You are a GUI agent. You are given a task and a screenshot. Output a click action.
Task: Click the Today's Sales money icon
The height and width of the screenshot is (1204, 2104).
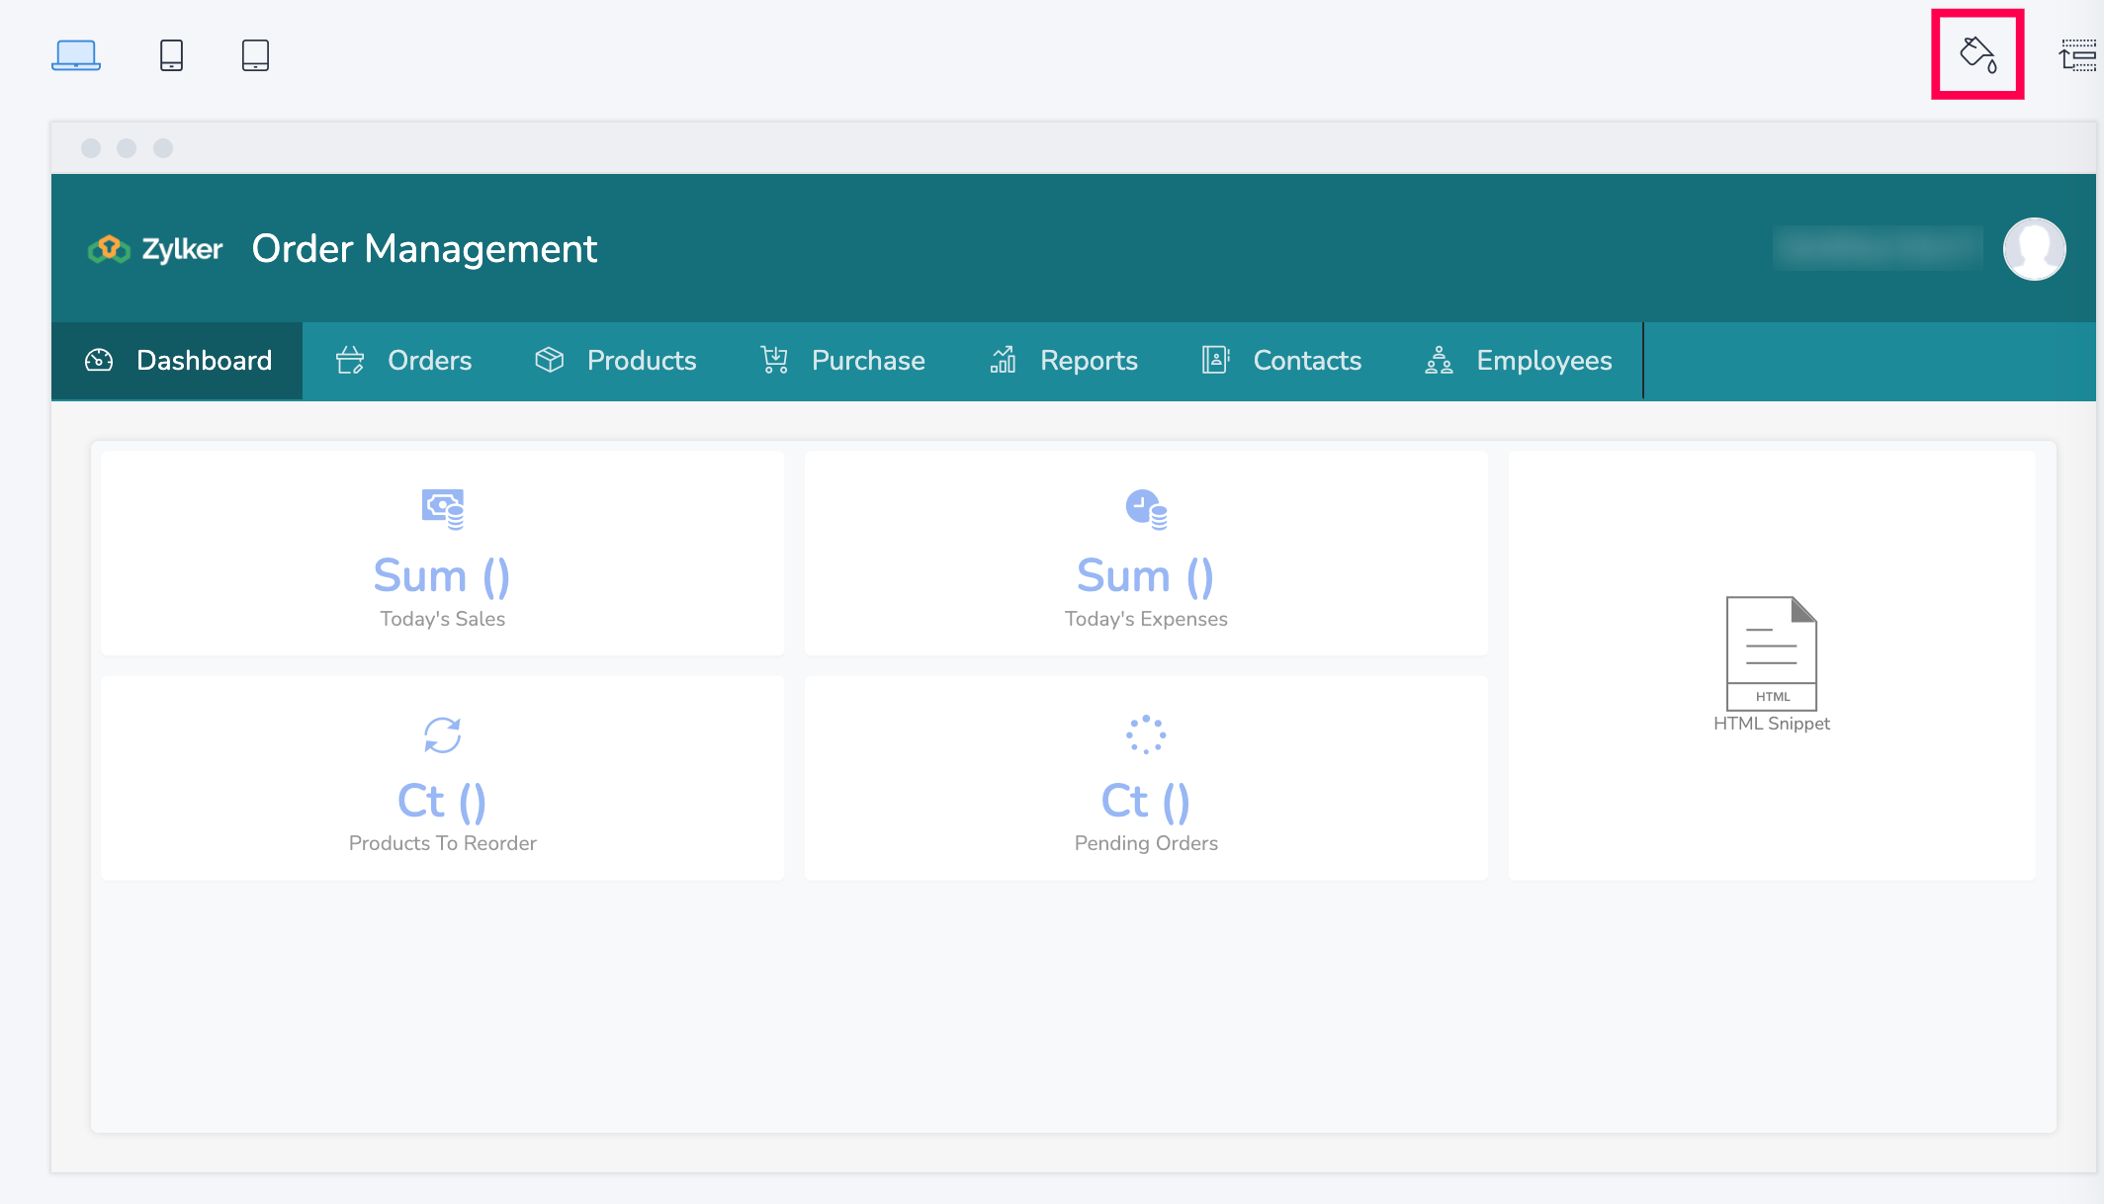(x=442, y=509)
